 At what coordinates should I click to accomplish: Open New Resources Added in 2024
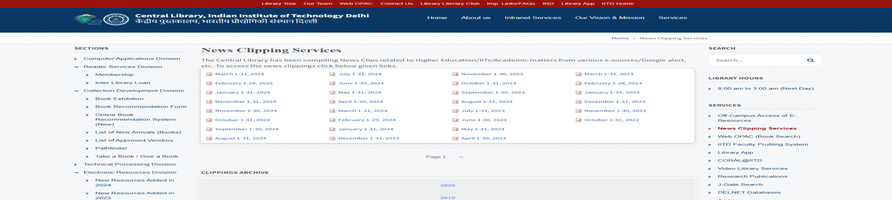[x=135, y=183]
